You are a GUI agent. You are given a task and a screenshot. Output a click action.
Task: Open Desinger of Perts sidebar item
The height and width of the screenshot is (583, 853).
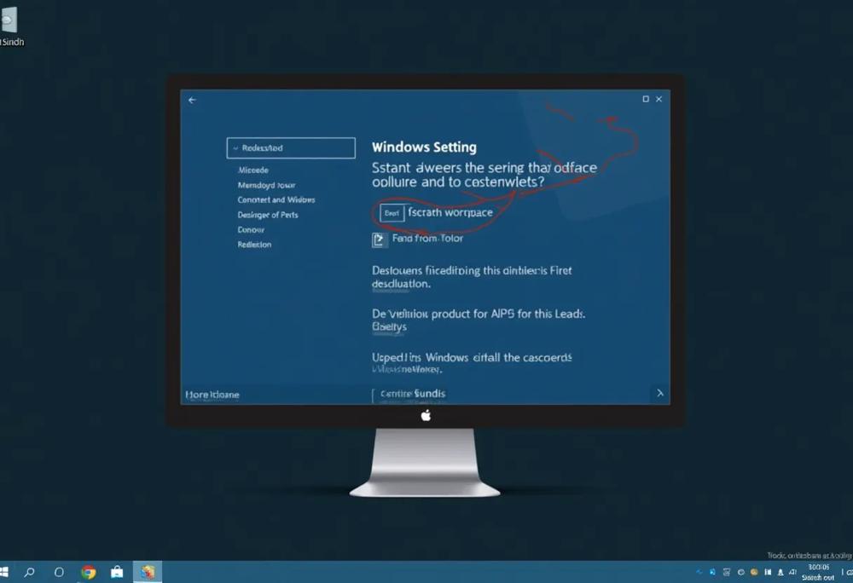point(268,215)
